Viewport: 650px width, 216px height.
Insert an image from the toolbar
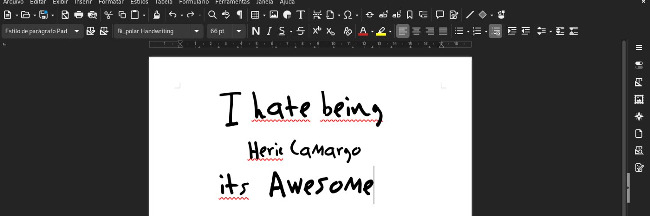(x=274, y=15)
